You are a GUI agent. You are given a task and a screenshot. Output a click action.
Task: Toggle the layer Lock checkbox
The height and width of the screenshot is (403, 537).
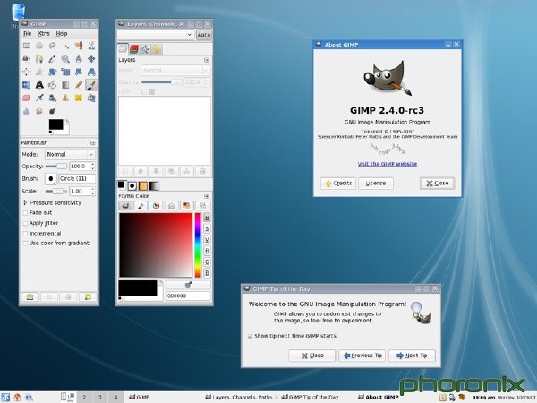[x=144, y=91]
